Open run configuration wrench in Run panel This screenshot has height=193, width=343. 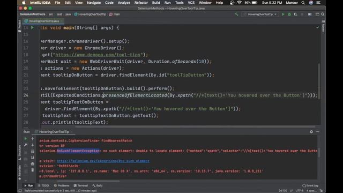26,145
